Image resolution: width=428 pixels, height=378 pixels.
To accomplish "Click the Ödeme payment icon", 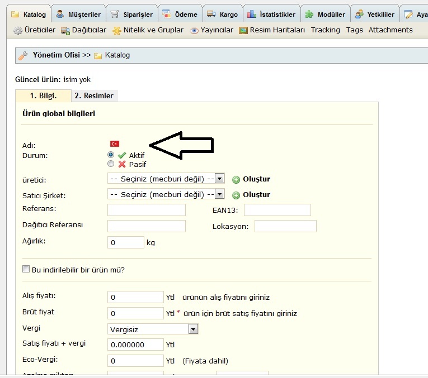I will pos(167,13).
